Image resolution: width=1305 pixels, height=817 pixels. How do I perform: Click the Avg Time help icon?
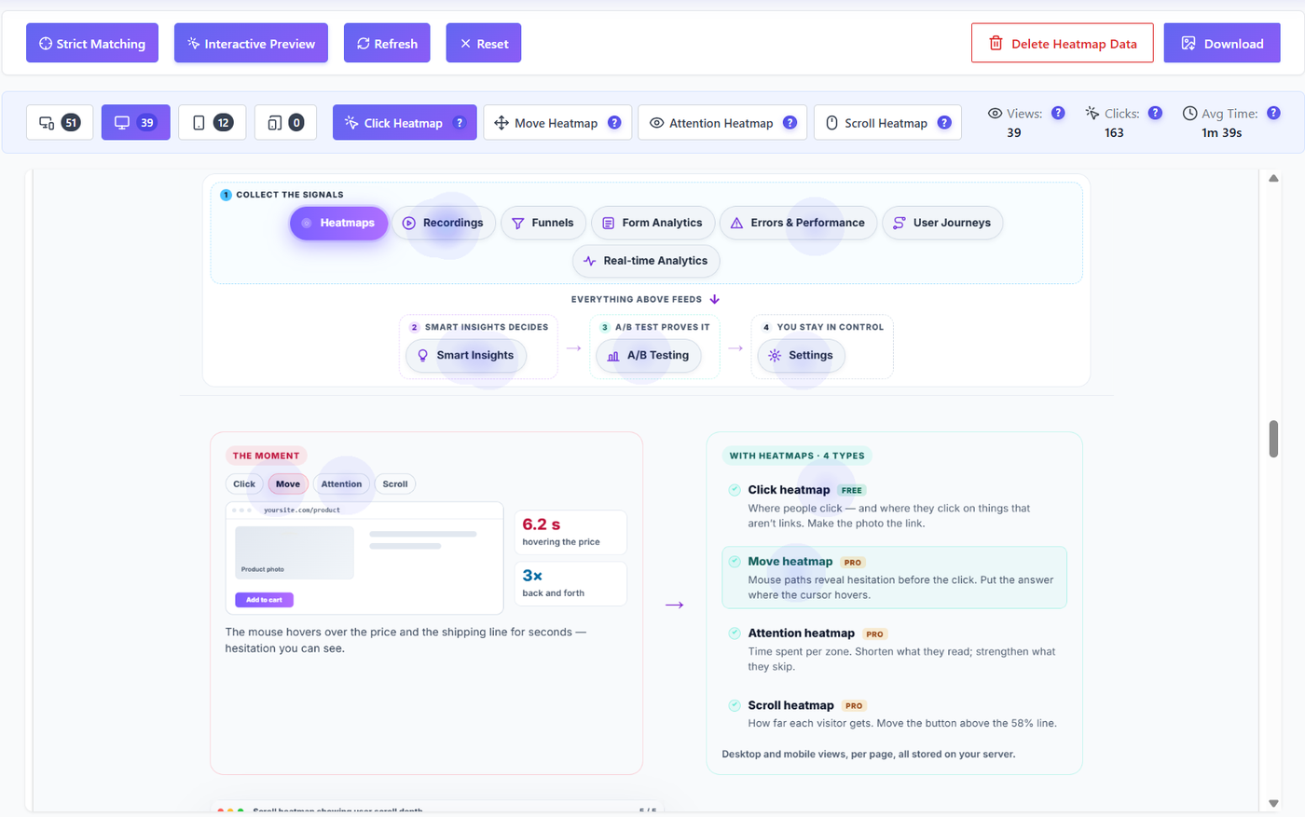tap(1273, 113)
